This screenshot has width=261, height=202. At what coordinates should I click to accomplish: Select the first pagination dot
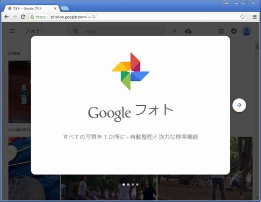click(124, 184)
